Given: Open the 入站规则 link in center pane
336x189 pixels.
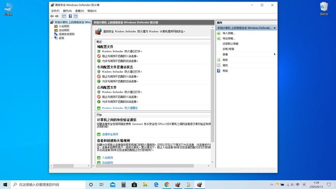Looking at the screenshot, I should click(108, 157).
